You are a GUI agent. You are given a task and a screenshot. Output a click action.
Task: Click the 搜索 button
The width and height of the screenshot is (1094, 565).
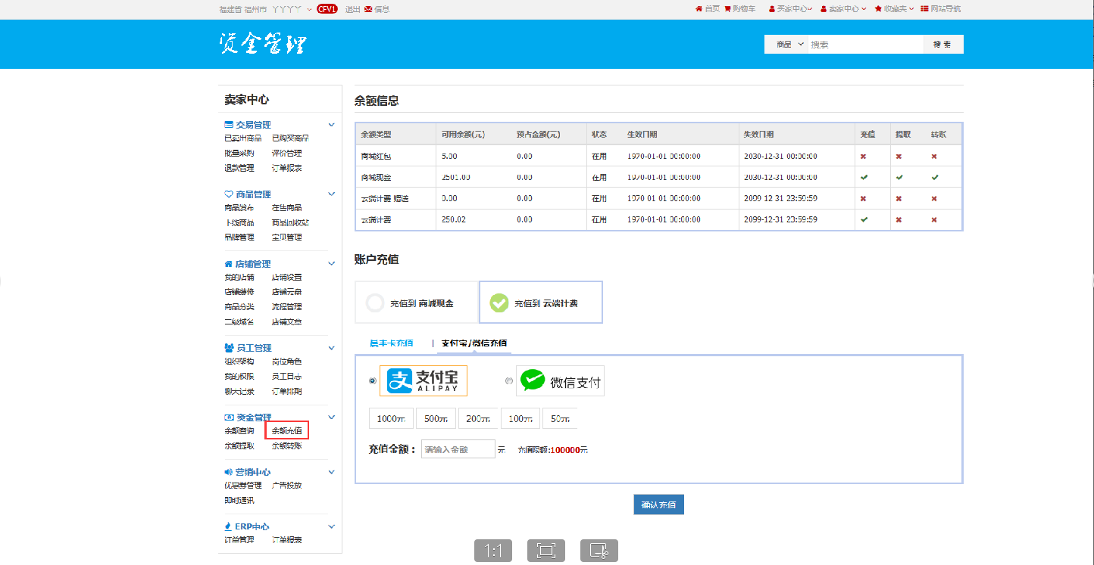[x=942, y=45]
